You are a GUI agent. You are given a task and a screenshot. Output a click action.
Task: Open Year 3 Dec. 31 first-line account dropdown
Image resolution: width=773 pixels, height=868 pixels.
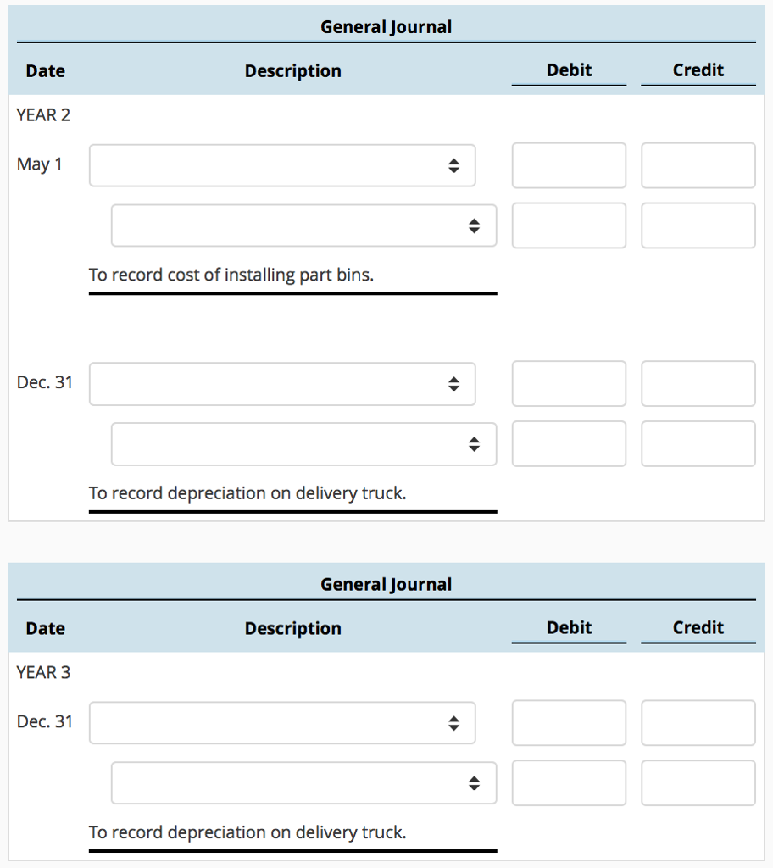[282, 723]
